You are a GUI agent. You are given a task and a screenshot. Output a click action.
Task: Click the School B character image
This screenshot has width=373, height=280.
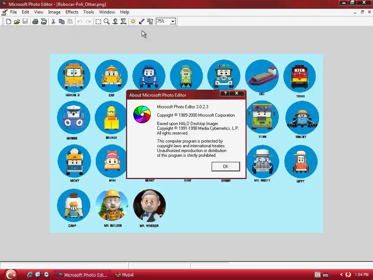74,76
